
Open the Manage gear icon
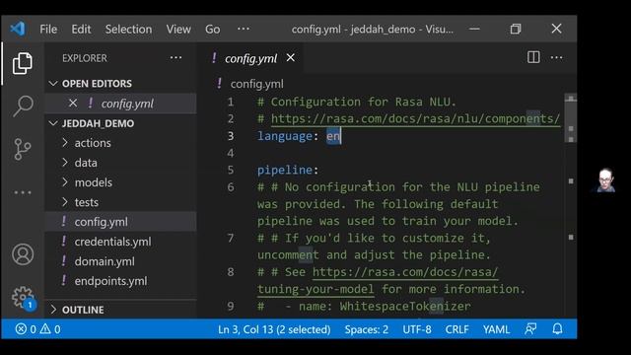[24, 298]
